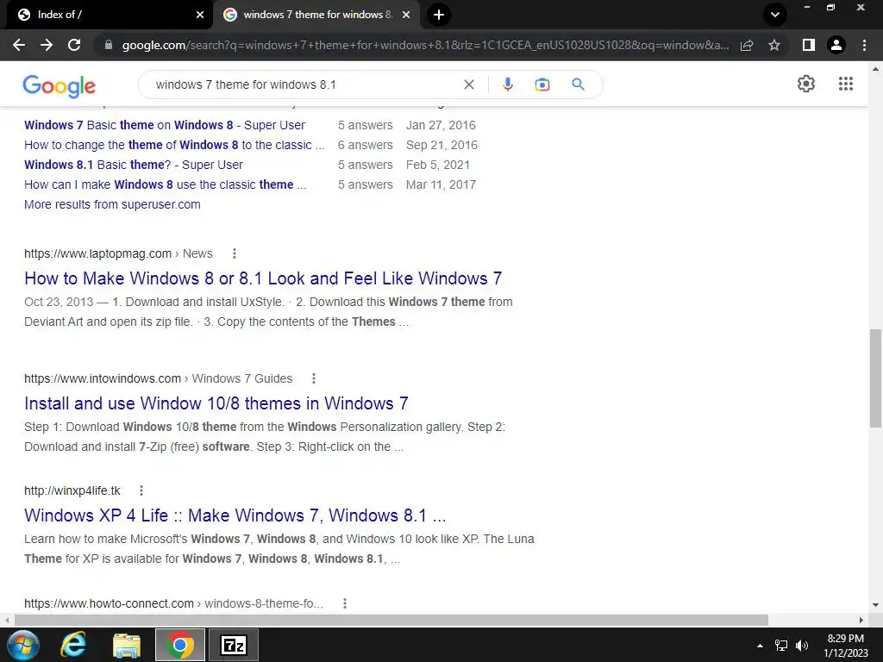Open Windows 8.1 Basic theme? Super User link
This screenshot has height=662, width=883.
pos(134,165)
